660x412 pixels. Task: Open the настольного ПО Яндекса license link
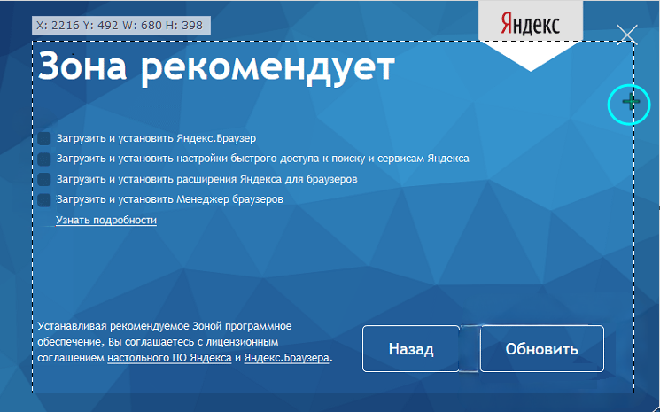click(169, 358)
